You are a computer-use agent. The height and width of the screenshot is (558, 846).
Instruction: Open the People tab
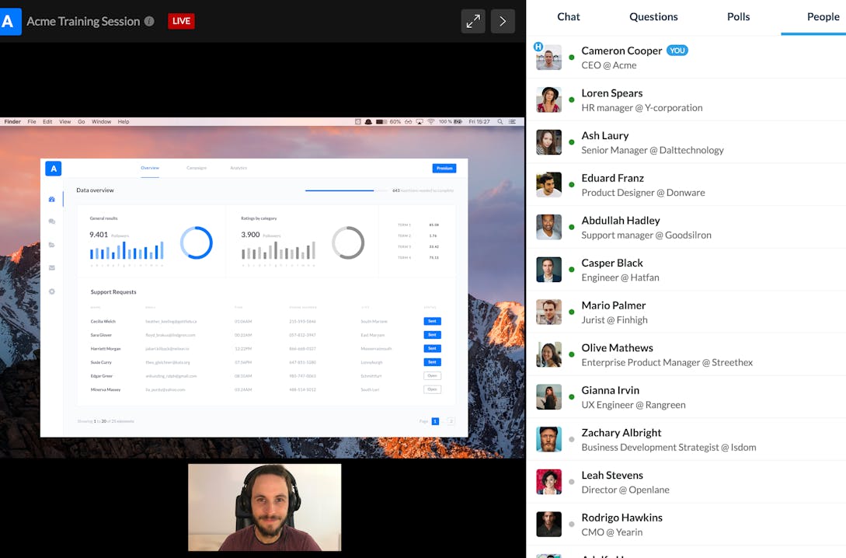[x=823, y=16]
